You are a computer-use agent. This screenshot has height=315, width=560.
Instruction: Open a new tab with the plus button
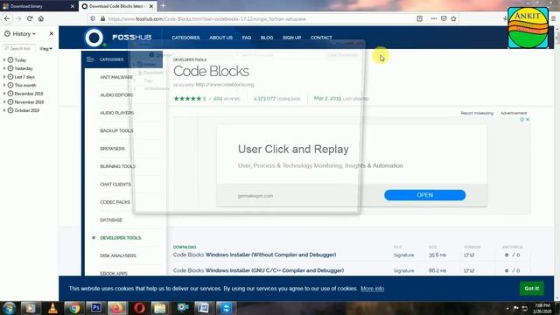click(163, 6)
